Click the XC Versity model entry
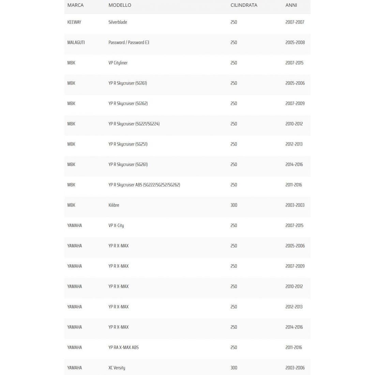Viewport: 375px width, 375px height. 117,368
